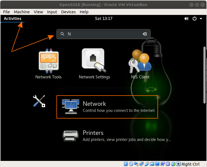Click the Settings wrench-and-screwdriver icon

coord(39,101)
